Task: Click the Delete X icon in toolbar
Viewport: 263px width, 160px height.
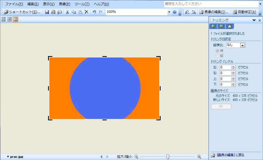Action: 86,12
